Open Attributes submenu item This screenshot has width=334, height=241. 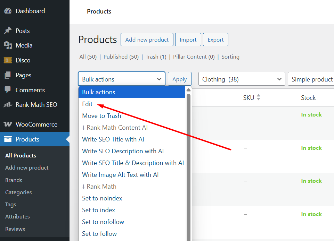17,217
